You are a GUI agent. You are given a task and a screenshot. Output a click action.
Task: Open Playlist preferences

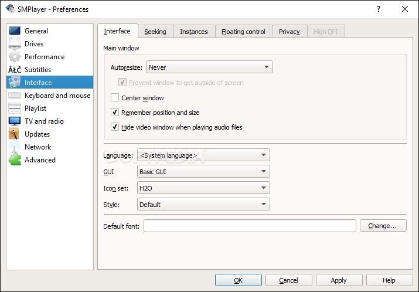click(50, 108)
